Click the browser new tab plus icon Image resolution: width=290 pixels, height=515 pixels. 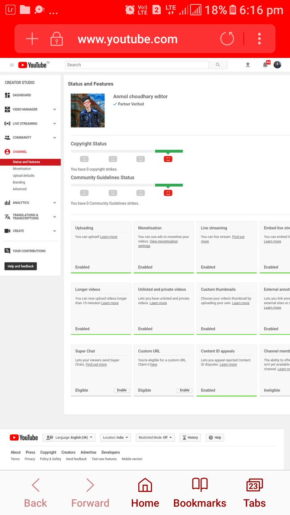point(32,39)
